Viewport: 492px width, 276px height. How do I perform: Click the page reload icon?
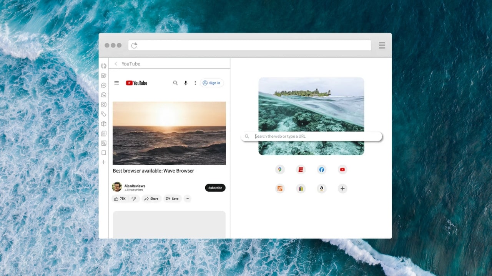point(134,46)
